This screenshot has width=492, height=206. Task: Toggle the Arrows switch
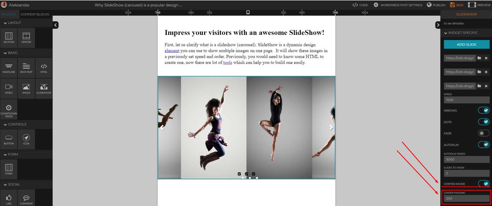point(484,110)
